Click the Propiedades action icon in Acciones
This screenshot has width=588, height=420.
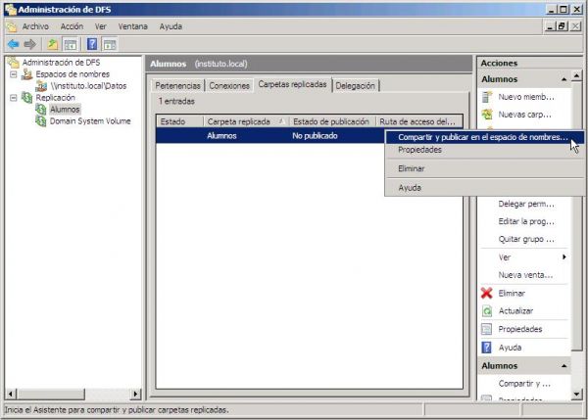coord(486,329)
